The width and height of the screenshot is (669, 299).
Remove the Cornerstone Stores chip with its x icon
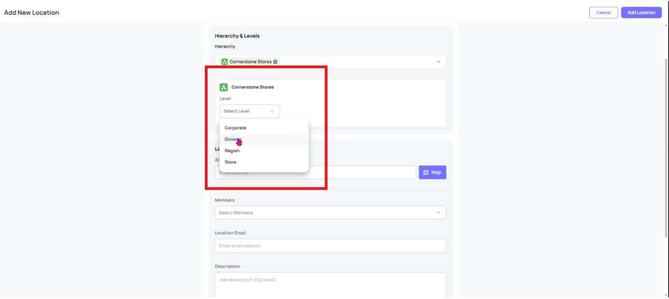click(x=275, y=62)
